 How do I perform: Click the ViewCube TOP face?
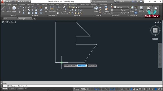tap(155, 30)
